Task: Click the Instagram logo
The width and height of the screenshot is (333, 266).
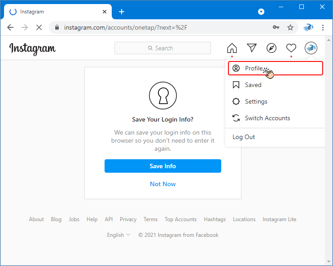Action: 32,49
